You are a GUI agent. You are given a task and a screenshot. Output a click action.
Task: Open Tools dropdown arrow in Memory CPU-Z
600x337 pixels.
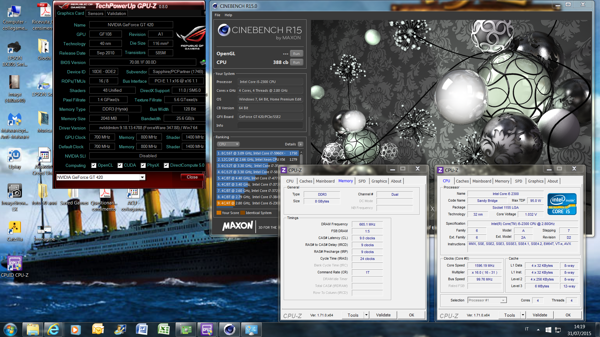point(366,315)
